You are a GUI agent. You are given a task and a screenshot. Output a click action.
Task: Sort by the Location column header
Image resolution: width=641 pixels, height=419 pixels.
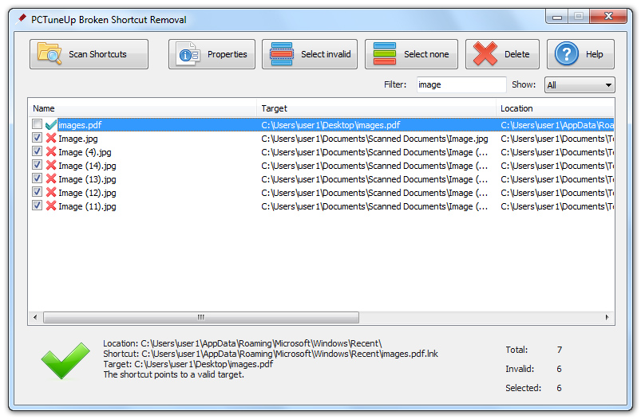point(555,108)
